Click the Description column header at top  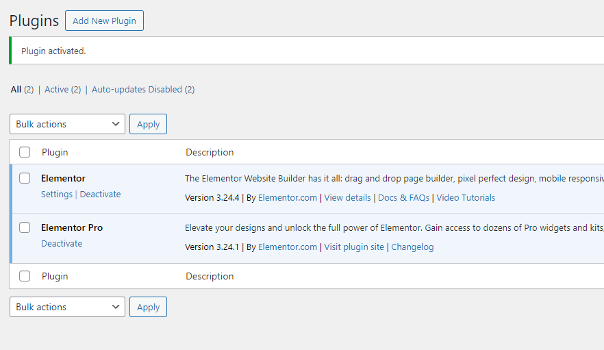pos(210,152)
